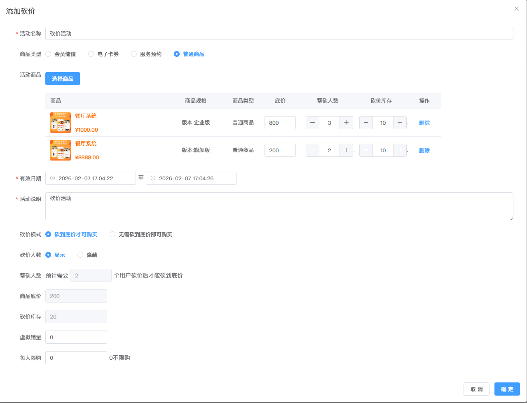Choose 无需砍到底价即可购买 mode

[x=141, y=234]
